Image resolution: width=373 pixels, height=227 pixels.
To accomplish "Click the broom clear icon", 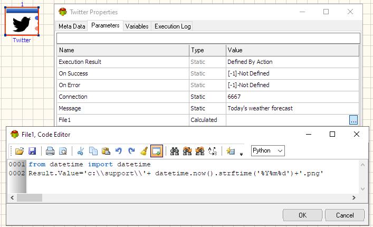I will [144, 151].
